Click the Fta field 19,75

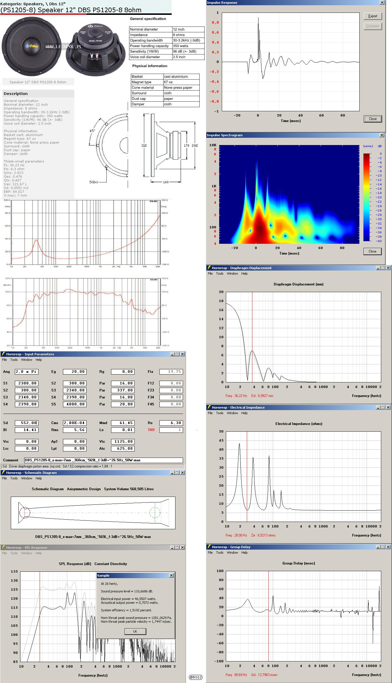tap(171, 372)
